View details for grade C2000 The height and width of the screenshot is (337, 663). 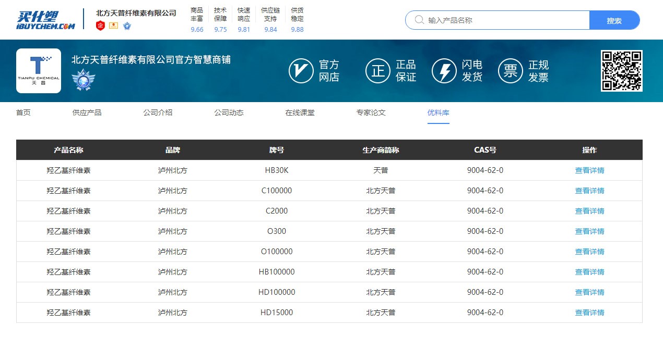[590, 211]
